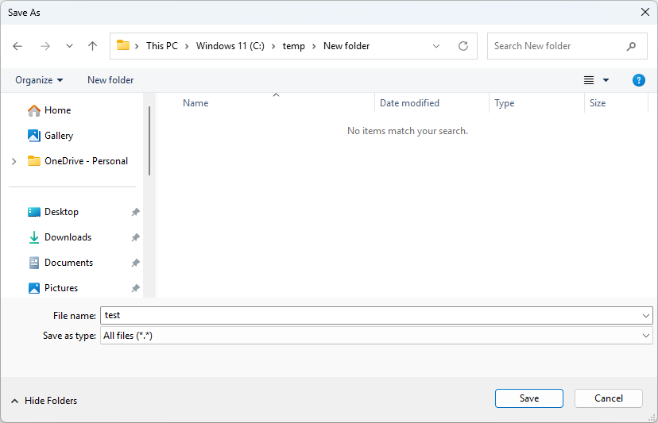Toggle the pin next to Downloads
Viewport: 658px width, 423px height.
pos(135,237)
